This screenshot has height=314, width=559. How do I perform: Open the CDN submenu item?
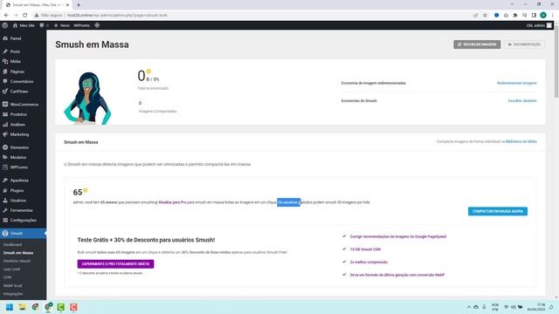[x=7, y=277]
